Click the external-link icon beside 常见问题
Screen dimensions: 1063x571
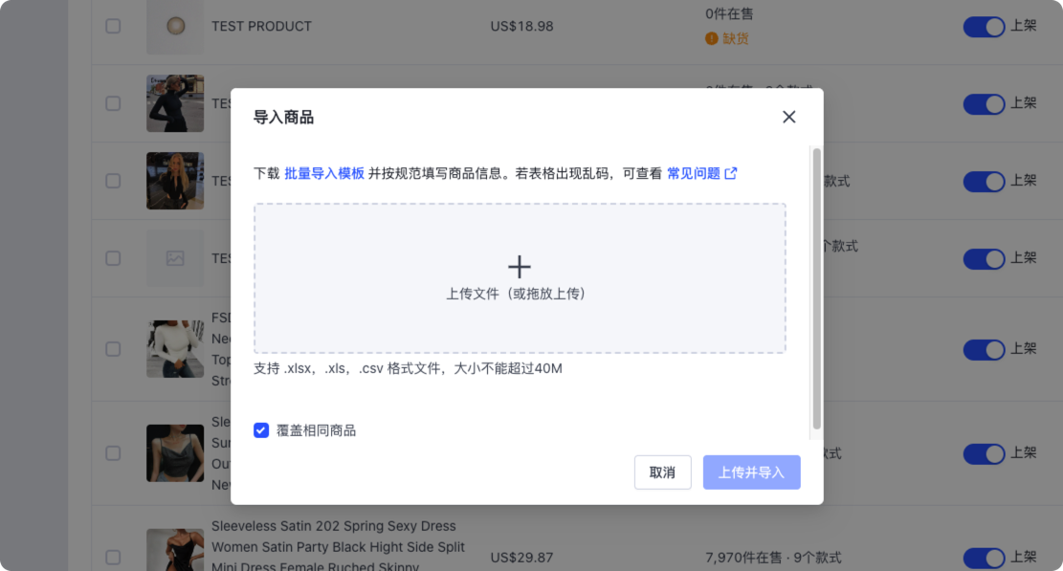tap(731, 173)
